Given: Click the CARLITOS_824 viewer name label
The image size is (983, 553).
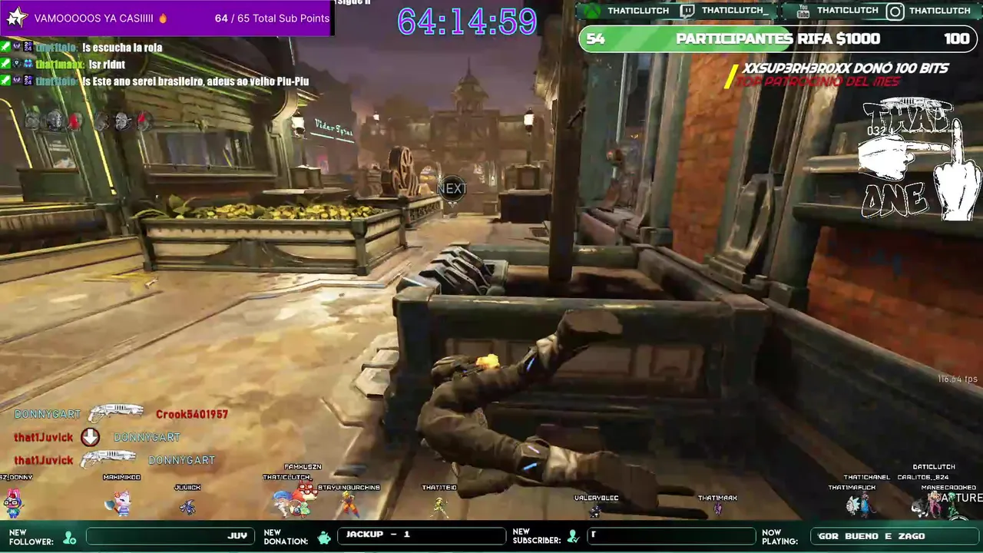Looking at the screenshot, I should pyautogui.click(x=923, y=477).
